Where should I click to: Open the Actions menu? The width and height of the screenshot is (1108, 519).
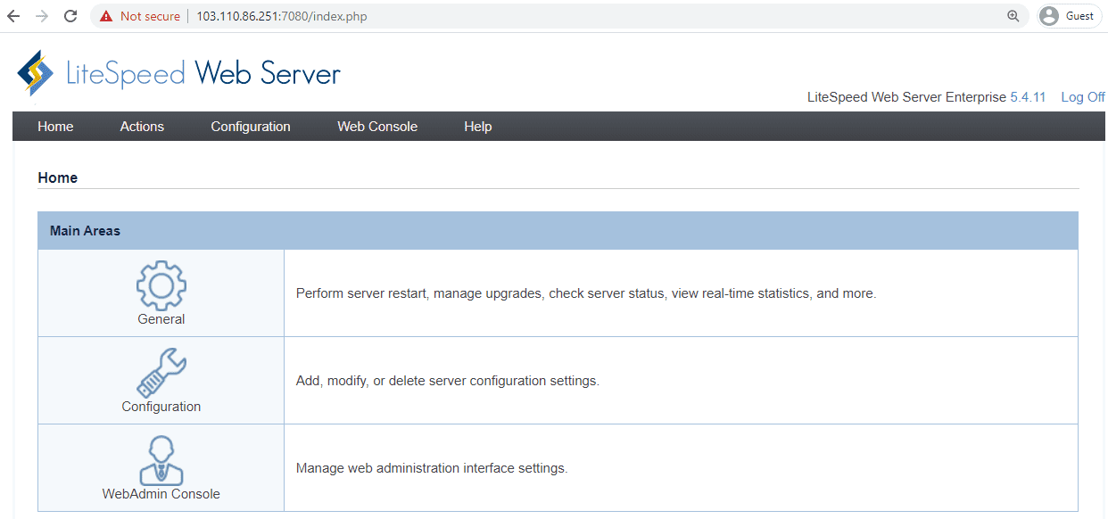[142, 126]
